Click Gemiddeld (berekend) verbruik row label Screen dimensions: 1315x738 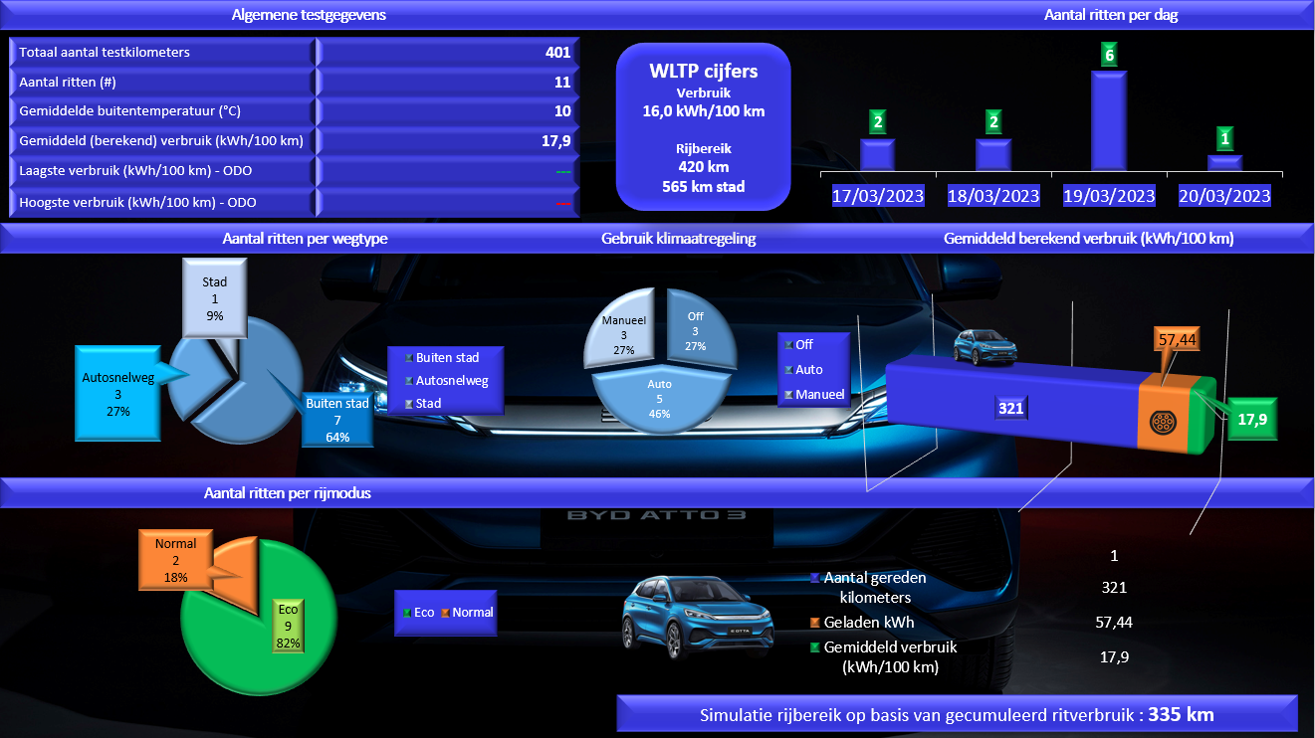tap(162, 141)
